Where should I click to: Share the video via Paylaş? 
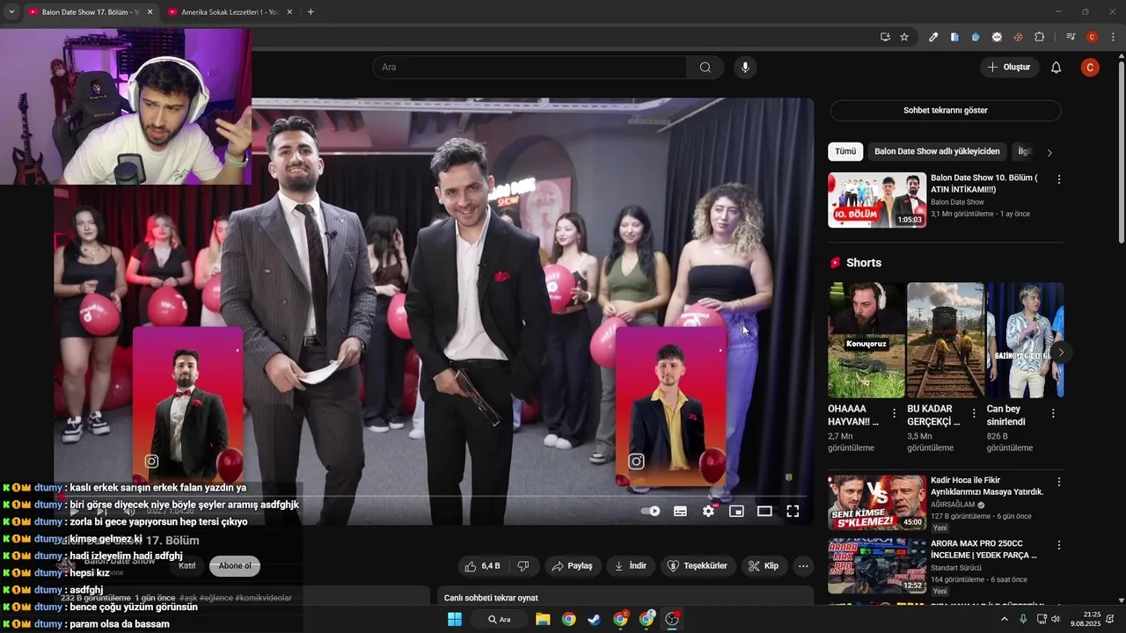coord(573,566)
